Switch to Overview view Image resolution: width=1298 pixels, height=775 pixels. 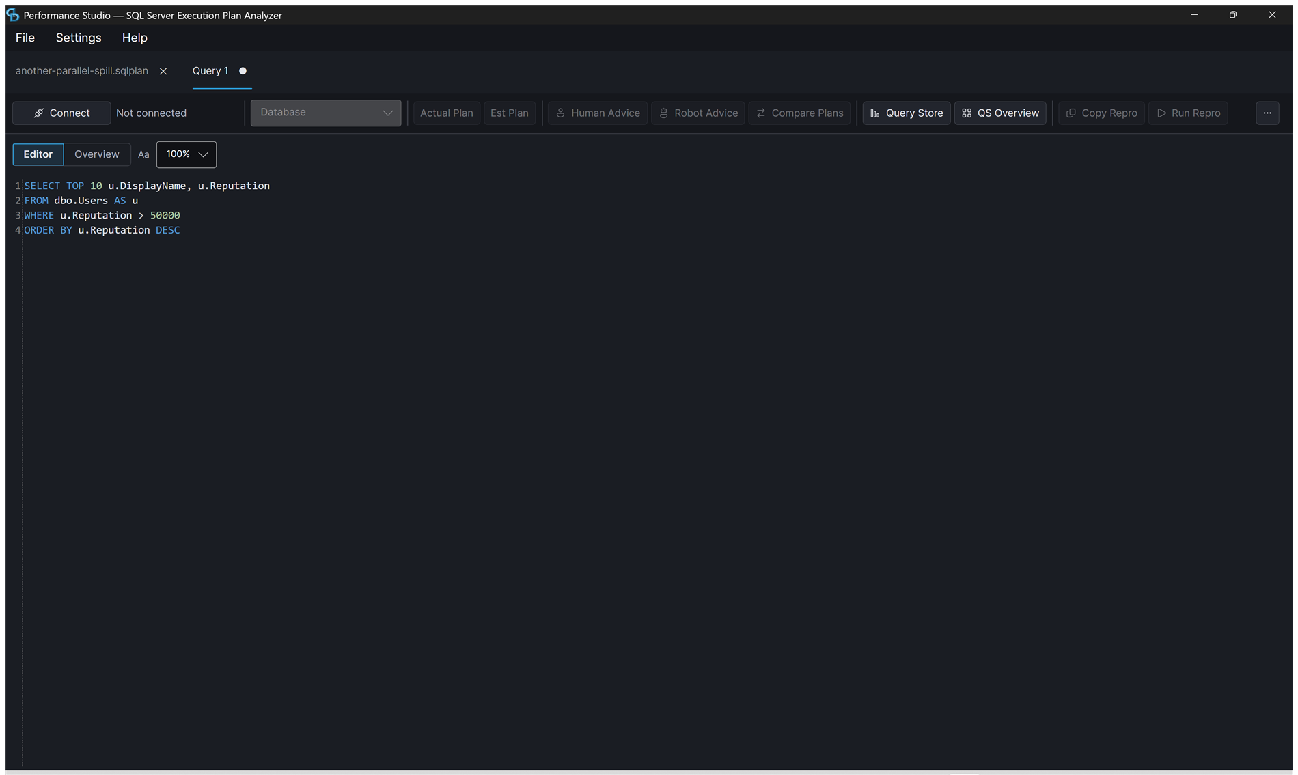click(x=97, y=154)
